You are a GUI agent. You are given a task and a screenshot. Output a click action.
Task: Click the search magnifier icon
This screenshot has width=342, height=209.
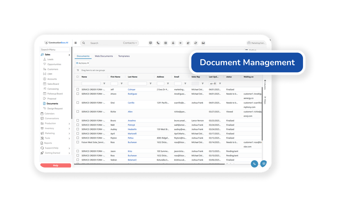[x=84, y=43]
